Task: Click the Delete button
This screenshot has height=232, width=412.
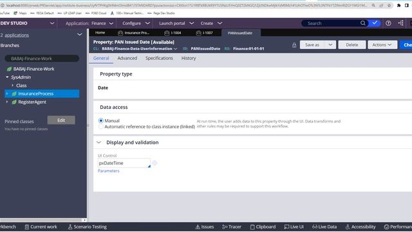Action: [x=352, y=44]
